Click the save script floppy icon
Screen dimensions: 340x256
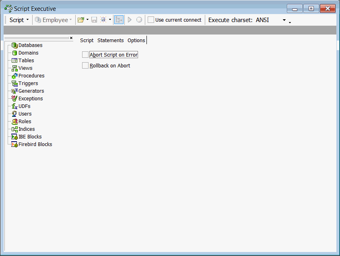coord(94,20)
